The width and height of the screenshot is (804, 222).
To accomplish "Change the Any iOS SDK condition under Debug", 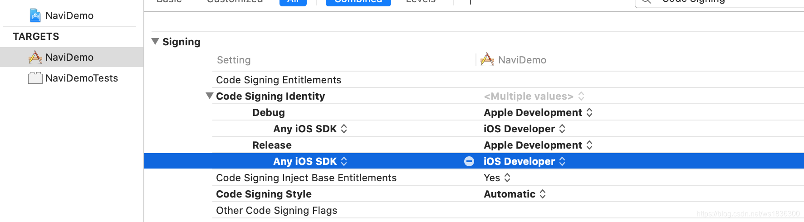I will [x=310, y=129].
